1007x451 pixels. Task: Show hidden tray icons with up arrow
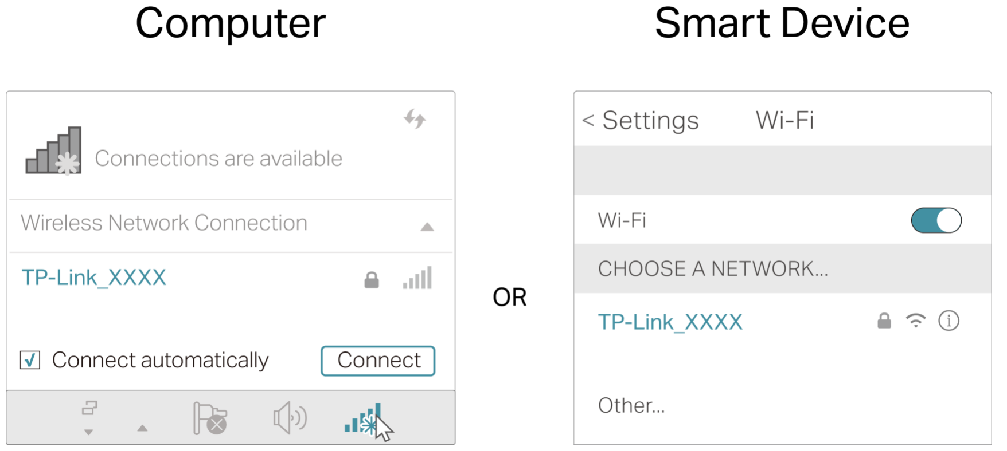point(142,428)
